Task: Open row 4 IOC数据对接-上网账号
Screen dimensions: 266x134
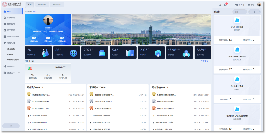Action: (x=55, y=116)
